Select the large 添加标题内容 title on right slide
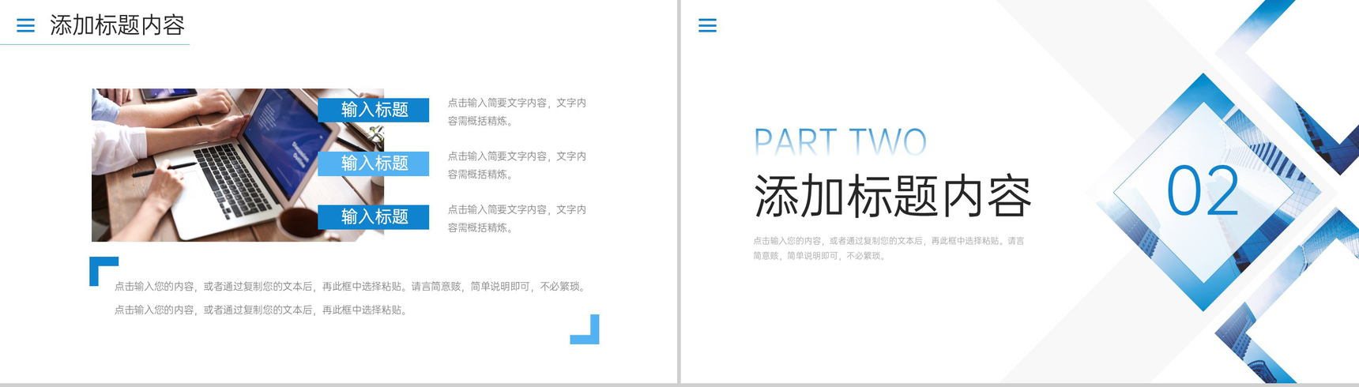The image size is (1359, 387). tap(893, 196)
